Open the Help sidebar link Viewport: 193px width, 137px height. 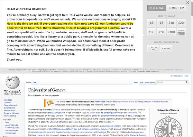point(7,122)
